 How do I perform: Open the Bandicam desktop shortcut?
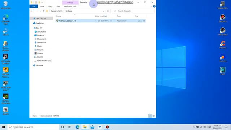click(223, 18)
